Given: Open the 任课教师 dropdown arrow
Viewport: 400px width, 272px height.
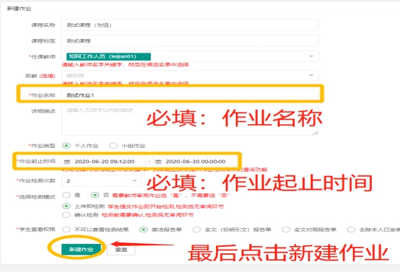Looking at the screenshot, I should [311, 56].
